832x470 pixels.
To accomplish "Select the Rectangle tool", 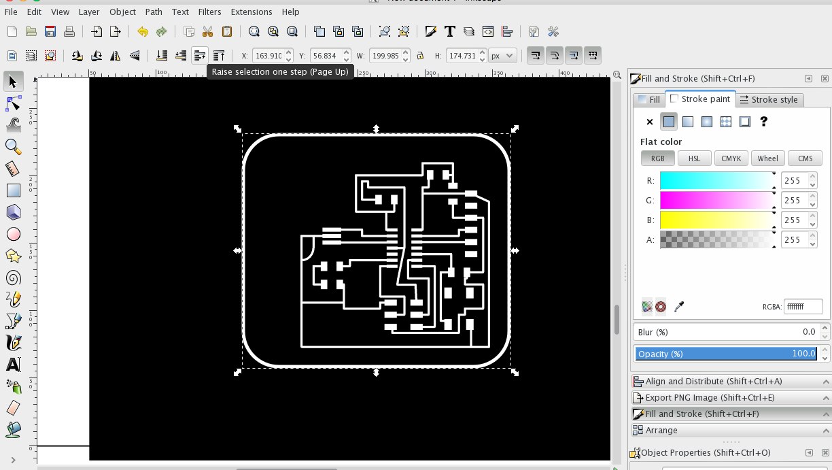I will (13, 190).
